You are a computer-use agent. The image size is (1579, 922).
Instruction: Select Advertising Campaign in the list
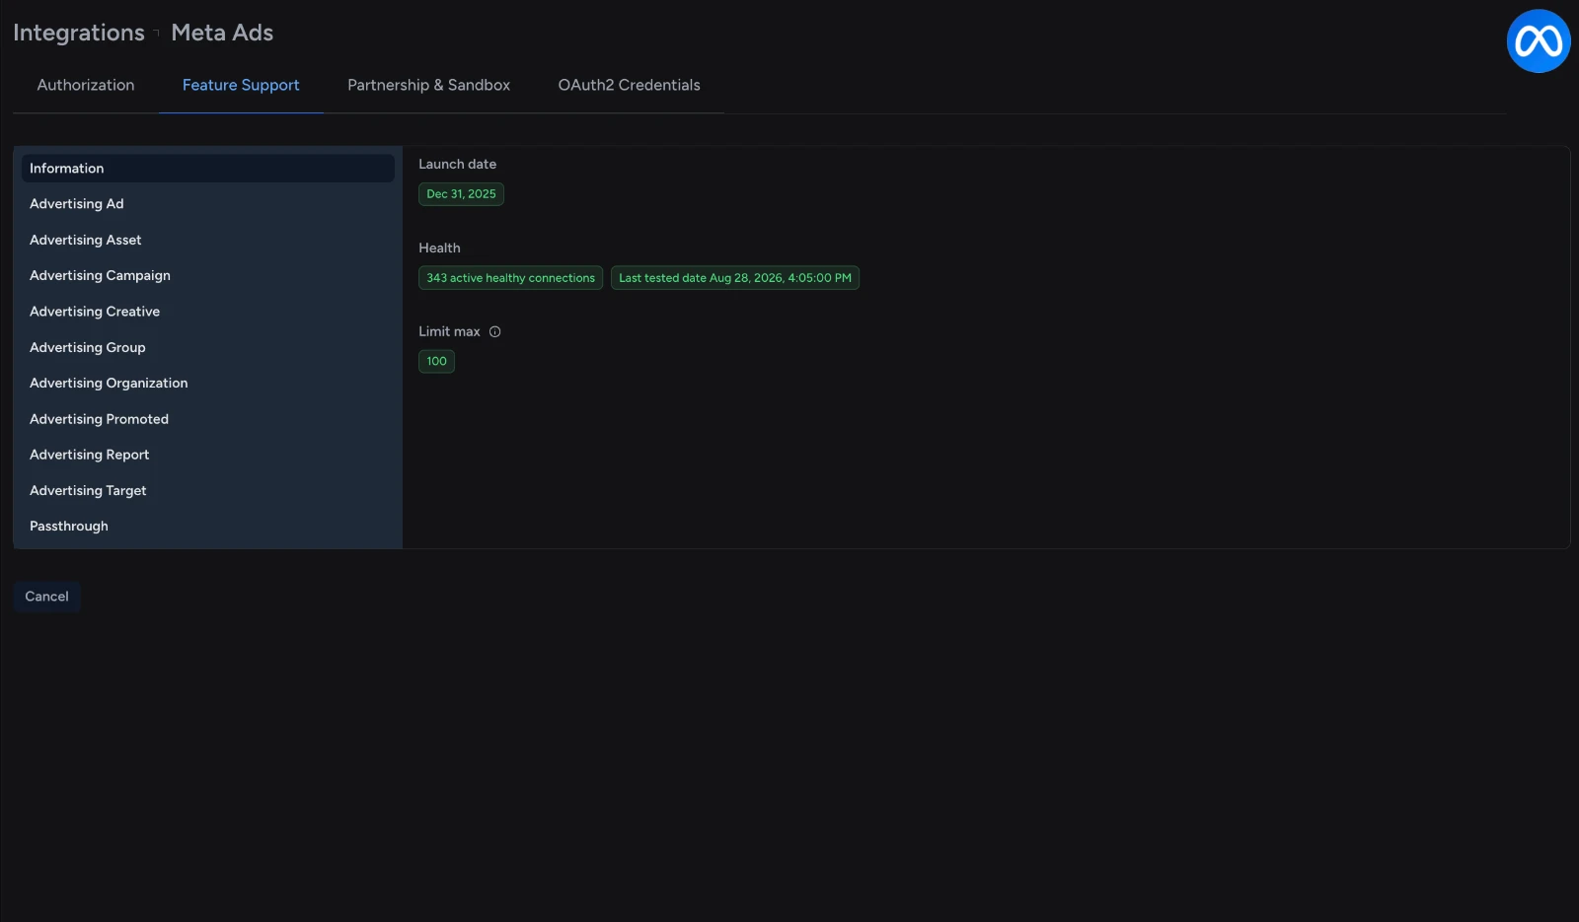click(208, 275)
